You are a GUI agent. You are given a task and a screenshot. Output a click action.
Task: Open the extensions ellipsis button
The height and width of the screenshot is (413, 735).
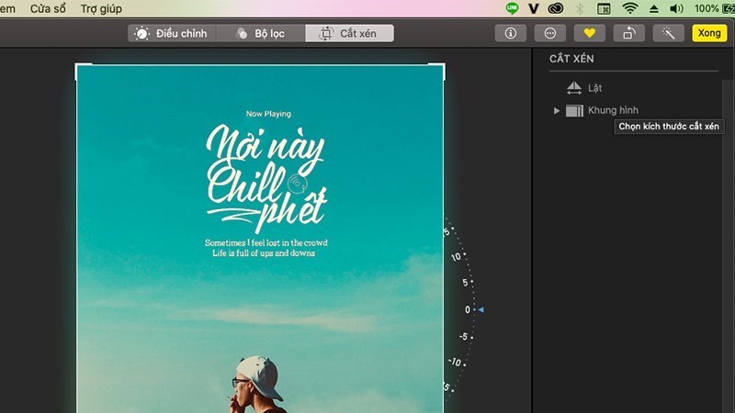point(549,33)
